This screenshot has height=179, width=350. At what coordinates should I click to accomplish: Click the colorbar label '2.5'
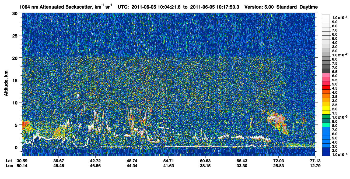pos(335,105)
